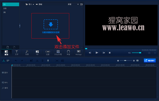The width and height of the screenshot is (159, 101).
Task: Click the redo arrow icon
Action: click(22, 61)
